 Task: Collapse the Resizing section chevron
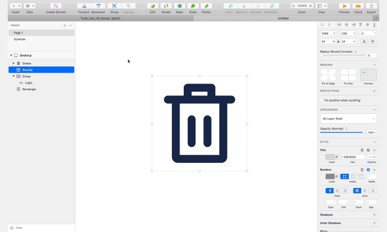coord(375,65)
